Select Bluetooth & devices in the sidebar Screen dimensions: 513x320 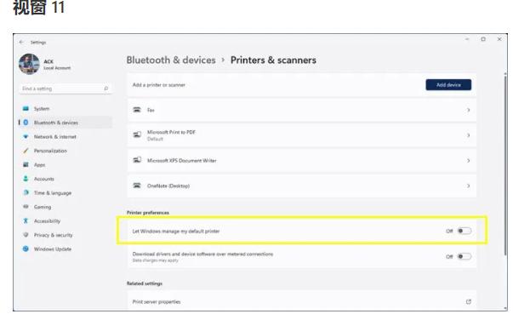coord(66,123)
